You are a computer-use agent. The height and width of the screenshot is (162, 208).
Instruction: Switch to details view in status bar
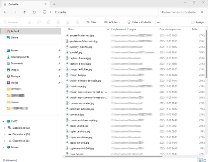point(200,160)
